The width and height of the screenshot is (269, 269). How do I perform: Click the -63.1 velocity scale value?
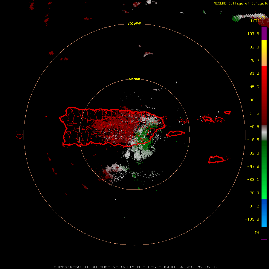point(253,180)
